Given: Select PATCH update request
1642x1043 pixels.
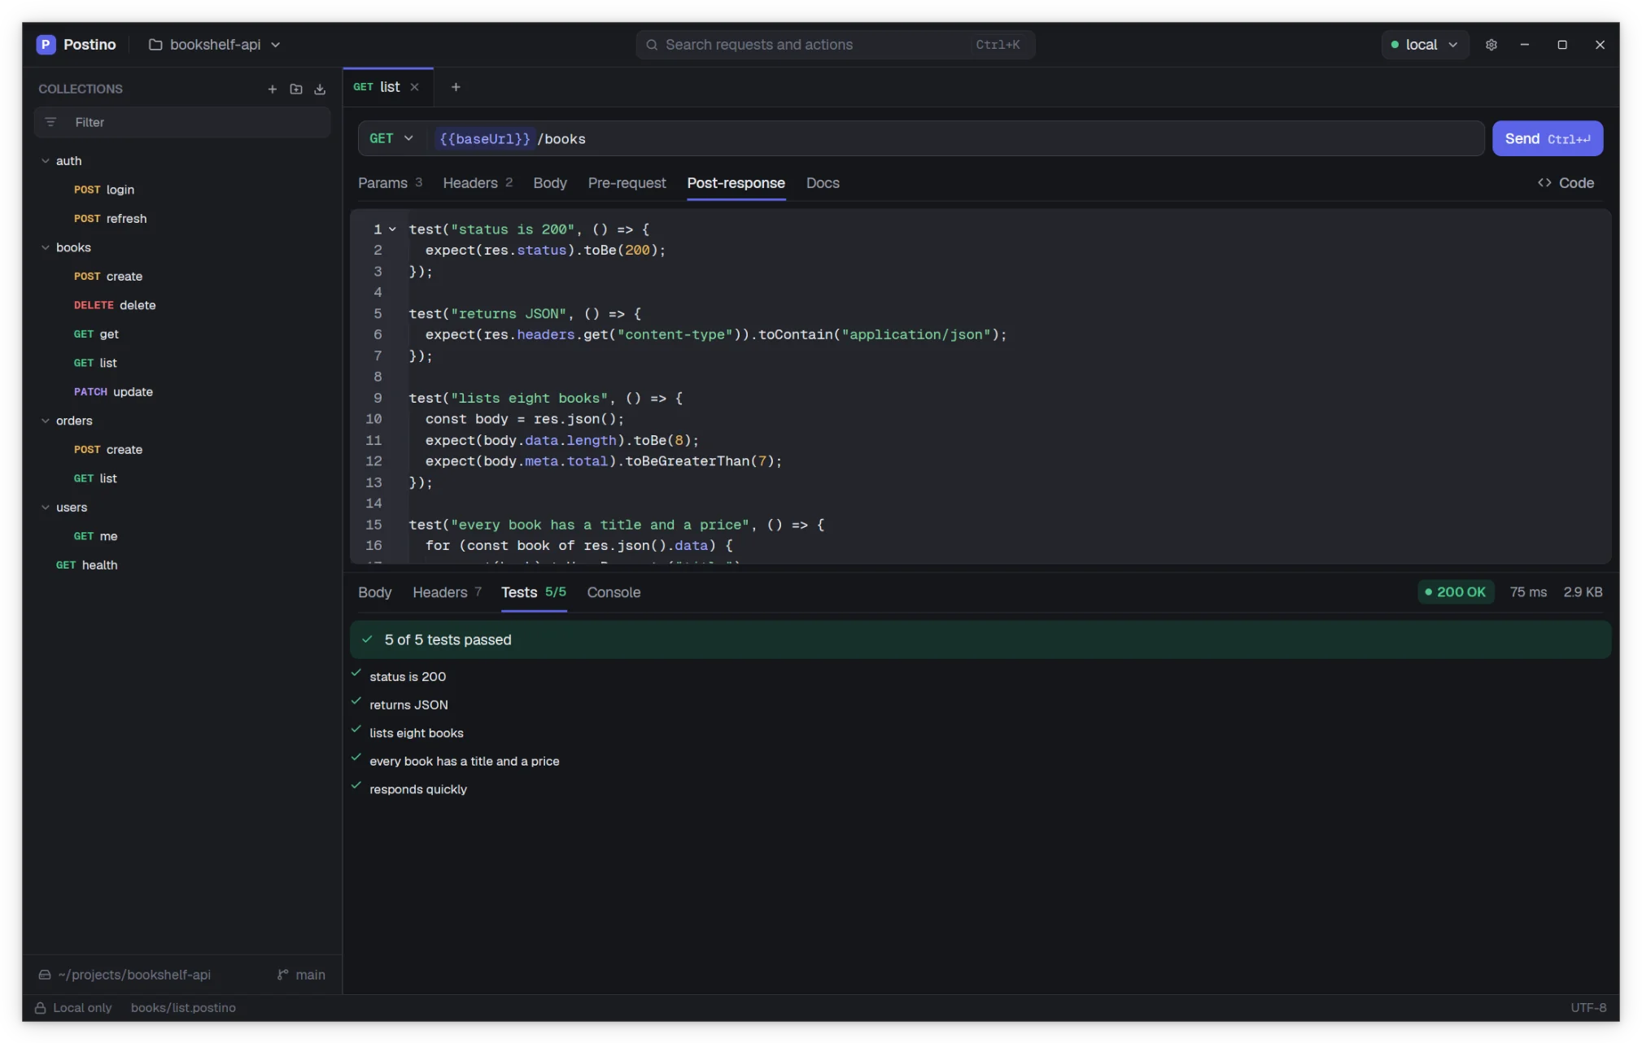Looking at the screenshot, I should pos(113,392).
